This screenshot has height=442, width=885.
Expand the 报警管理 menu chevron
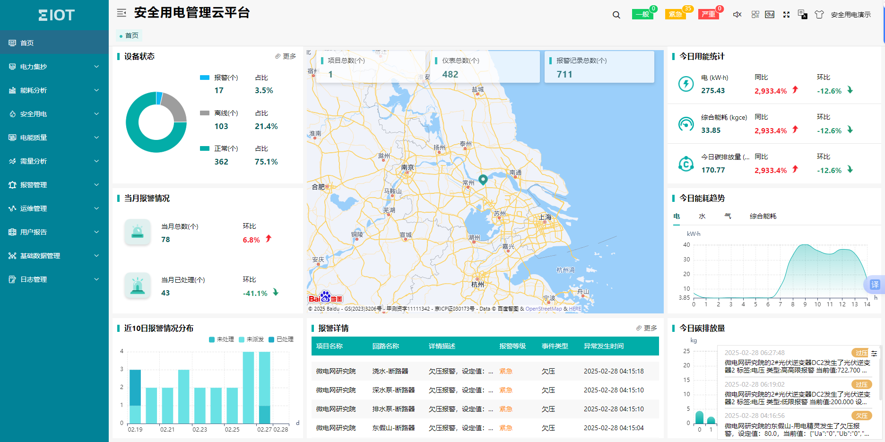pos(96,185)
